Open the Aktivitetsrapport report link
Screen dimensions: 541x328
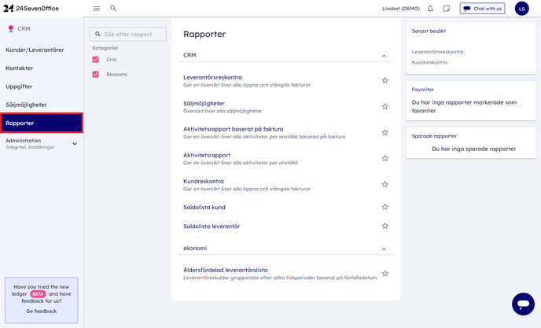[x=207, y=155]
